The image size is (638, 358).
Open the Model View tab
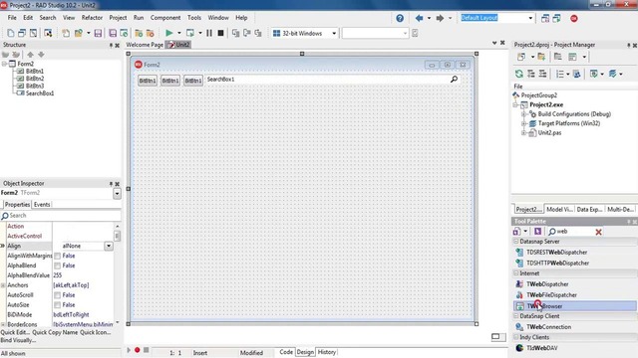(x=559, y=210)
